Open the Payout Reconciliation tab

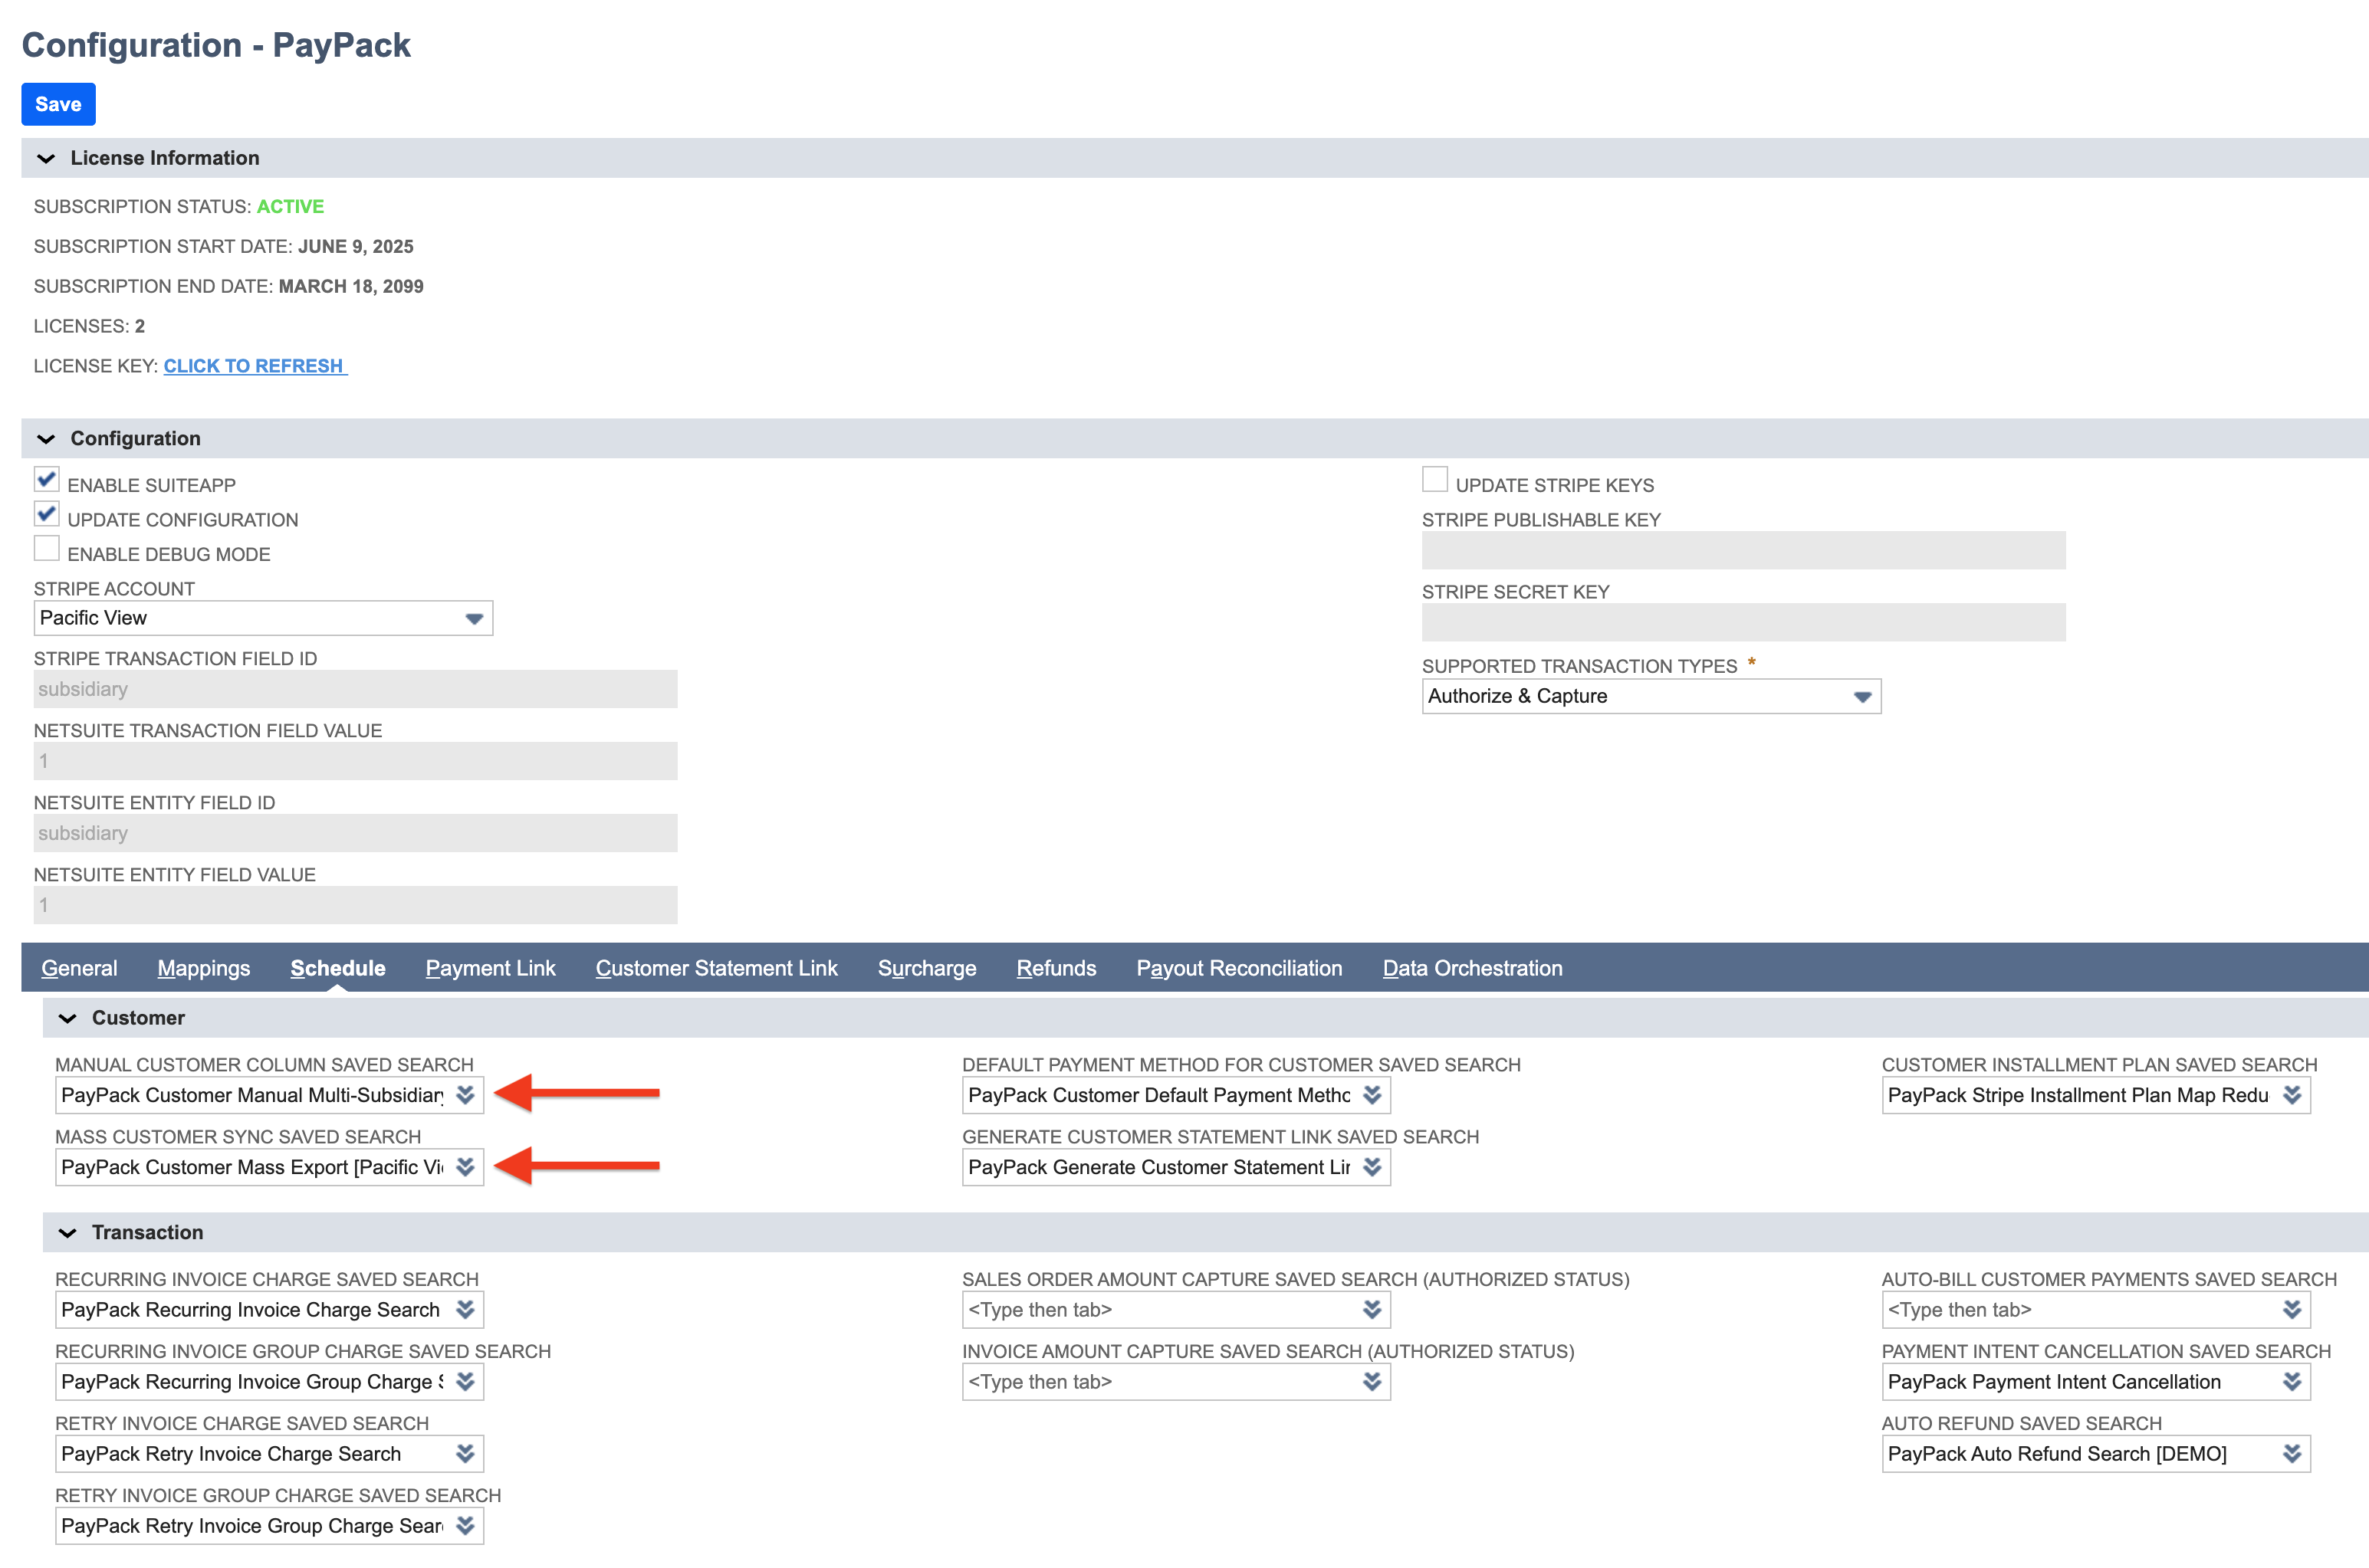pos(1238,968)
